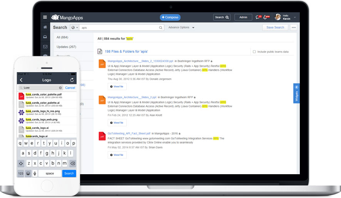Click 'MangoApps - 2016' team in third result
341x198 pixels.
[166, 134]
